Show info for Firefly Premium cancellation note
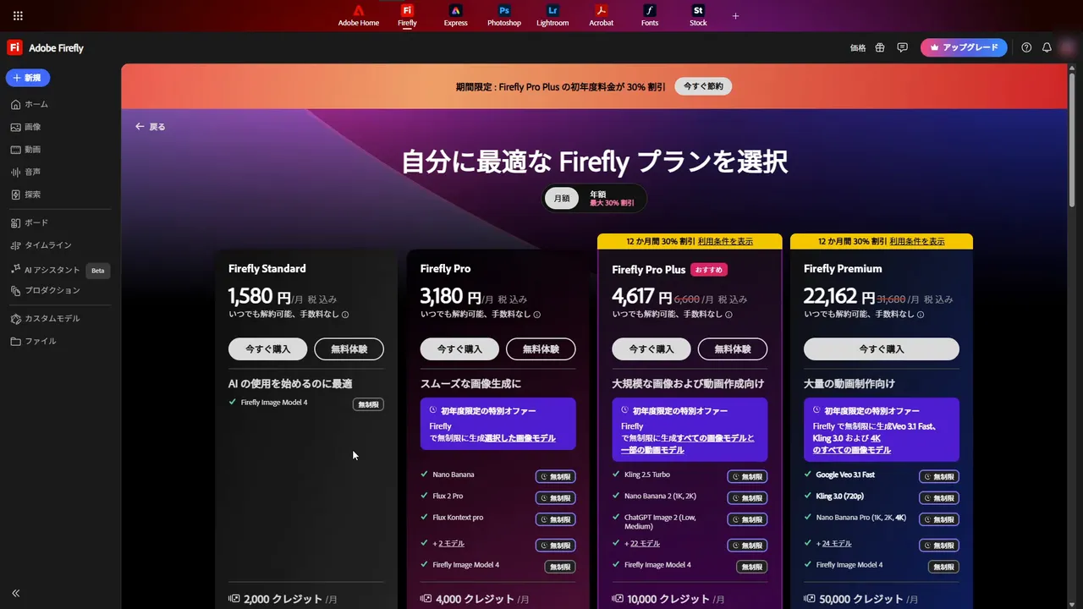 921,315
